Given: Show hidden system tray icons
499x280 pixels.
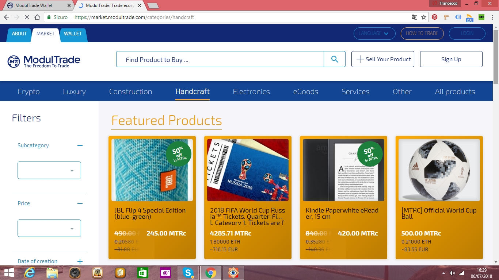Looking at the screenshot, I should [443, 273].
